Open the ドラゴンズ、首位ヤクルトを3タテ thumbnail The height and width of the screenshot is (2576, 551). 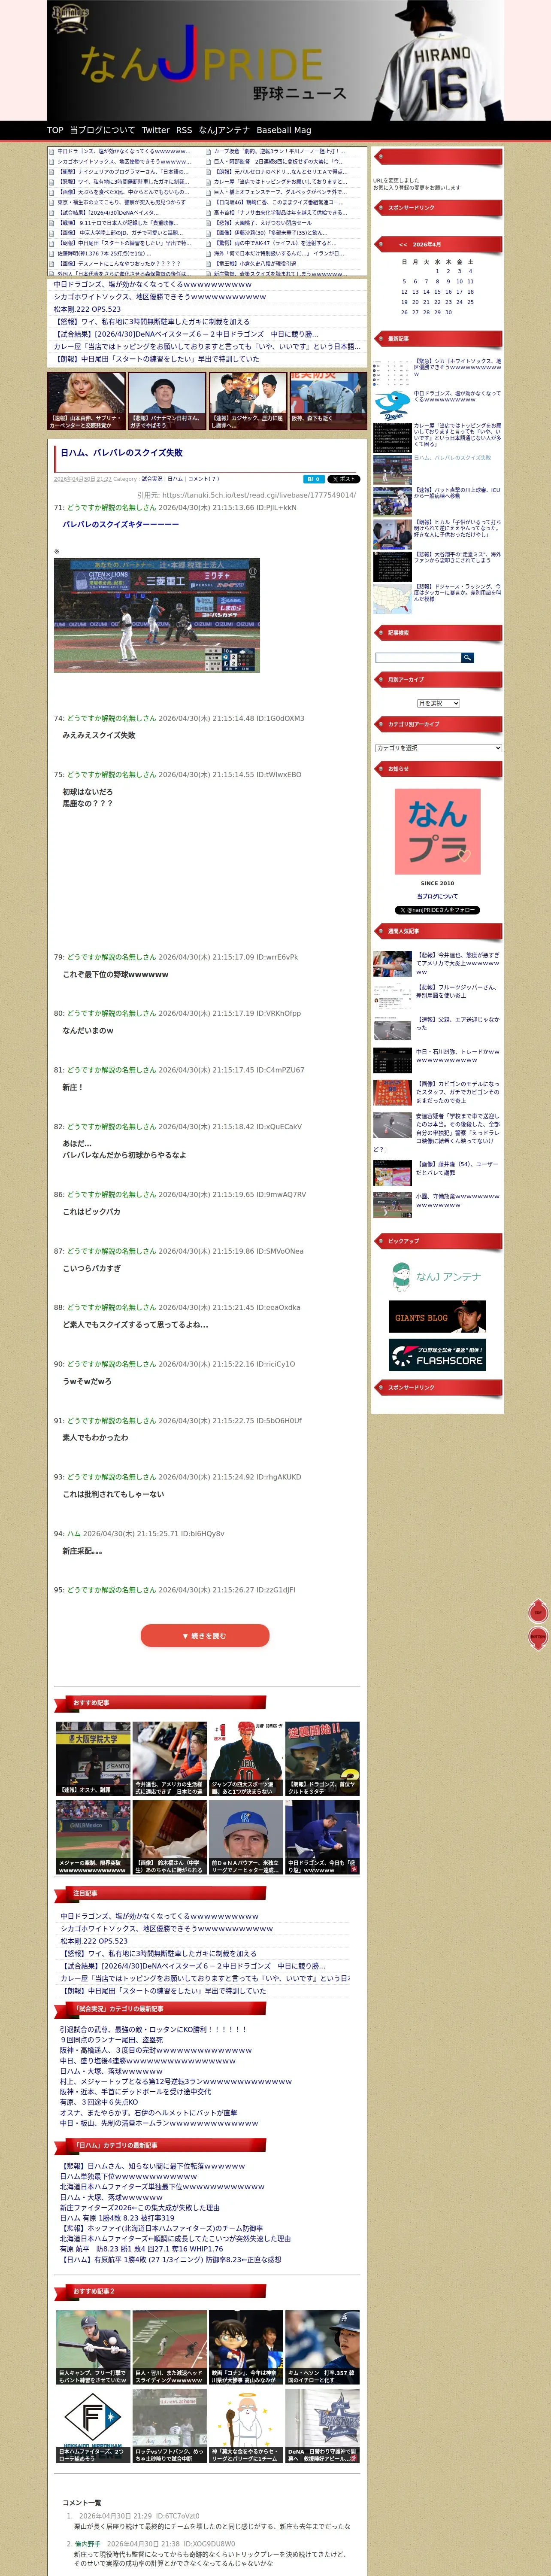tap(322, 1759)
